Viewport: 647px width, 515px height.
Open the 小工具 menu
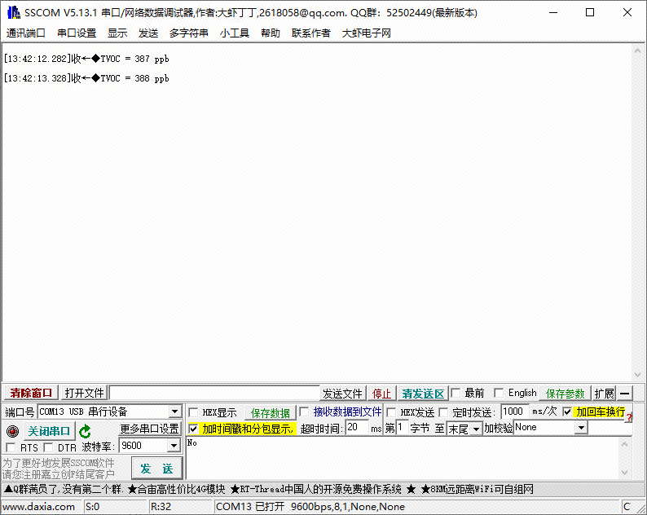click(235, 33)
